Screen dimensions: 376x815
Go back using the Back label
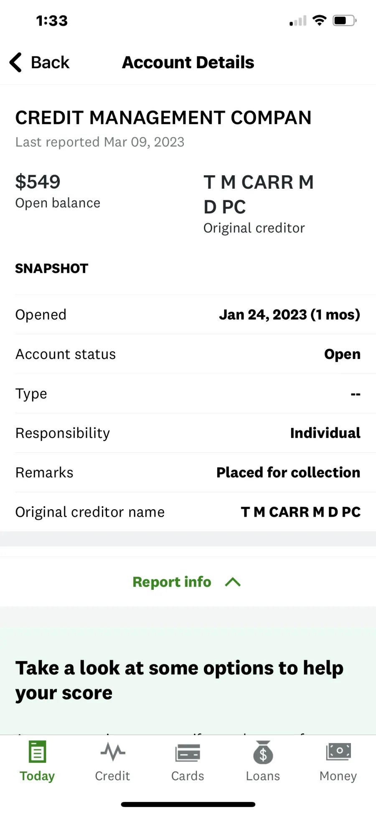point(50,62)
